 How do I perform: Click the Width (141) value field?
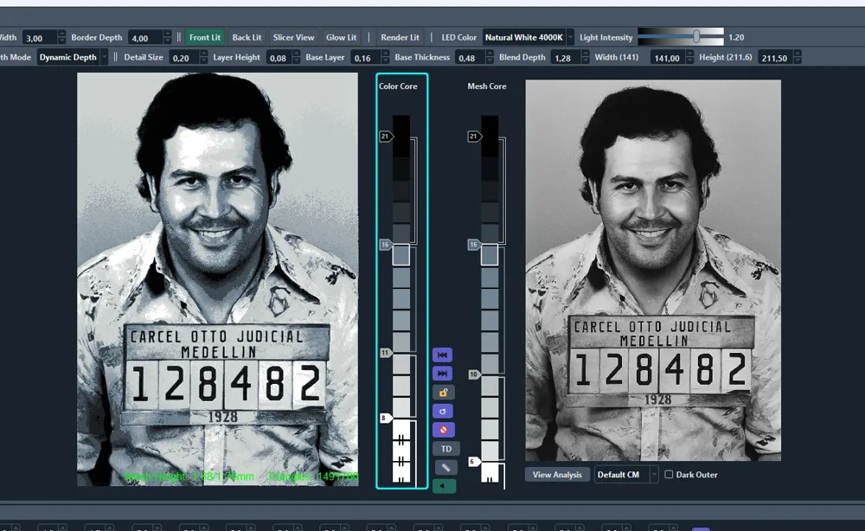tap(667, 58)
